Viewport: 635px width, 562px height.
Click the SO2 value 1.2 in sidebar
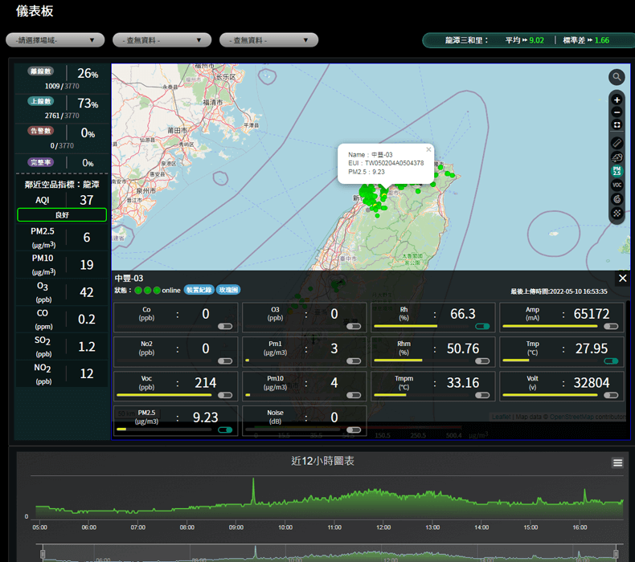[87, 347]
